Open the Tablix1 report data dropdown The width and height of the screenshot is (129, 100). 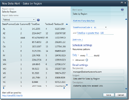[19, 20]
